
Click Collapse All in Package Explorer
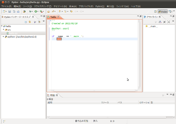[26, 22]
